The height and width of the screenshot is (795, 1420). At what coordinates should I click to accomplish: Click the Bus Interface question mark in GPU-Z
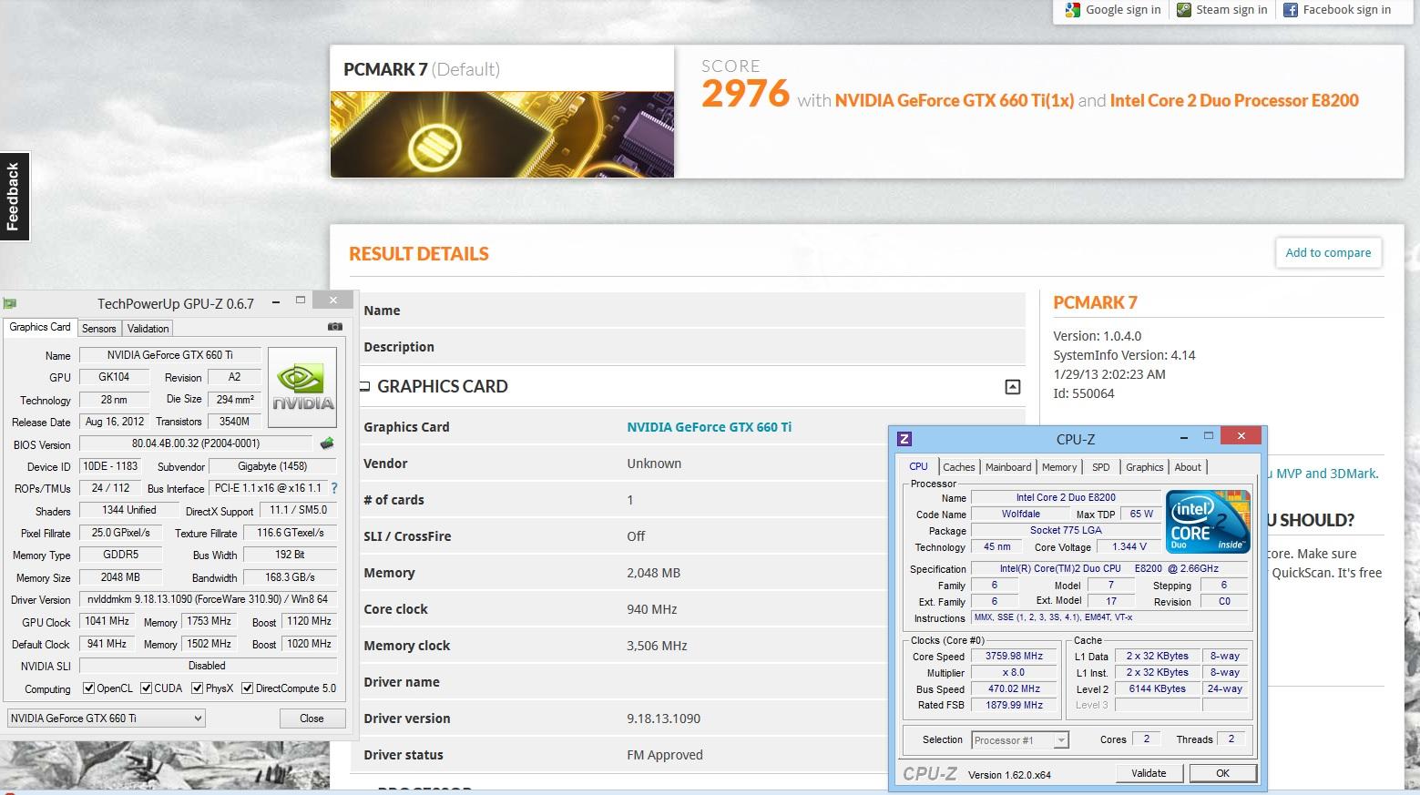(334, 488)
